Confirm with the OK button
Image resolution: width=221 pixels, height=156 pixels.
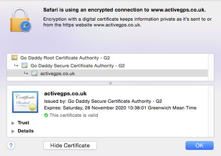coord(200,145)
